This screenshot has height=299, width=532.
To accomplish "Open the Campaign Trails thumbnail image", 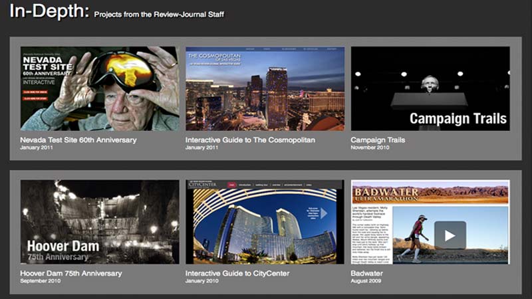I will click(x=430, y=88).
